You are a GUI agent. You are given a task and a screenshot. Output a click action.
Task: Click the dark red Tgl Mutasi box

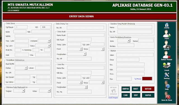pyautogui.click(x=147, y=79)
